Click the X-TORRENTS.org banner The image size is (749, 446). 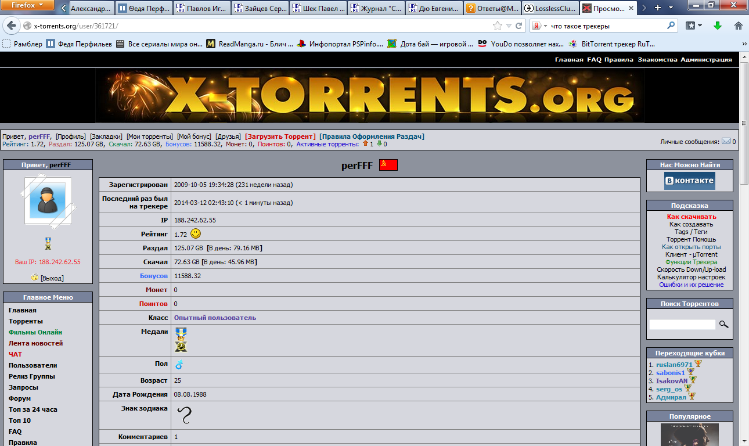click(x=370, y=97)
